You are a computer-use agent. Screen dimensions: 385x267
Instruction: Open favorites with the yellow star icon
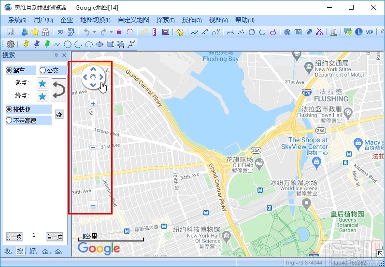pos(35,32)
